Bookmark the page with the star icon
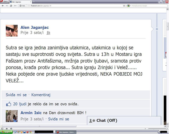Viewport: 169px width, 134px height. (x=124, y=6)
